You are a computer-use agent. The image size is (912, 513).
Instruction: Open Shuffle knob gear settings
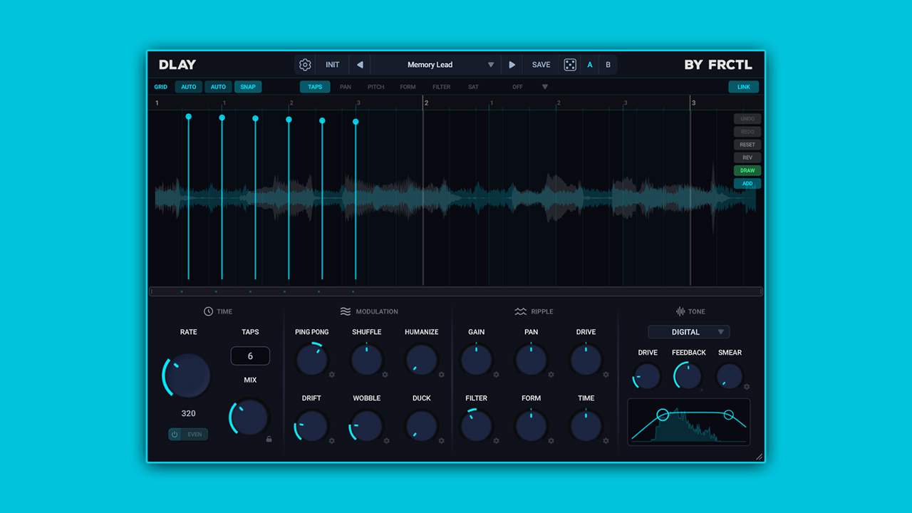click(x=385, y=374)
